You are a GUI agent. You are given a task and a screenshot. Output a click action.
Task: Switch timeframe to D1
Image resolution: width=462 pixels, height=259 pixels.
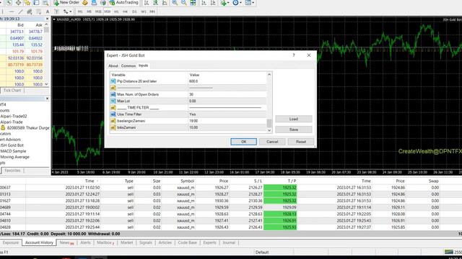pos(134,12)
